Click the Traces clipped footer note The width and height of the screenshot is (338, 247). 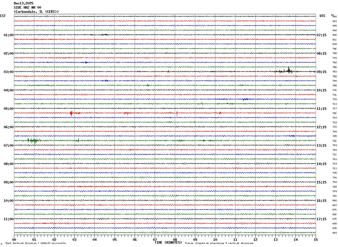[x=219, y=243]
